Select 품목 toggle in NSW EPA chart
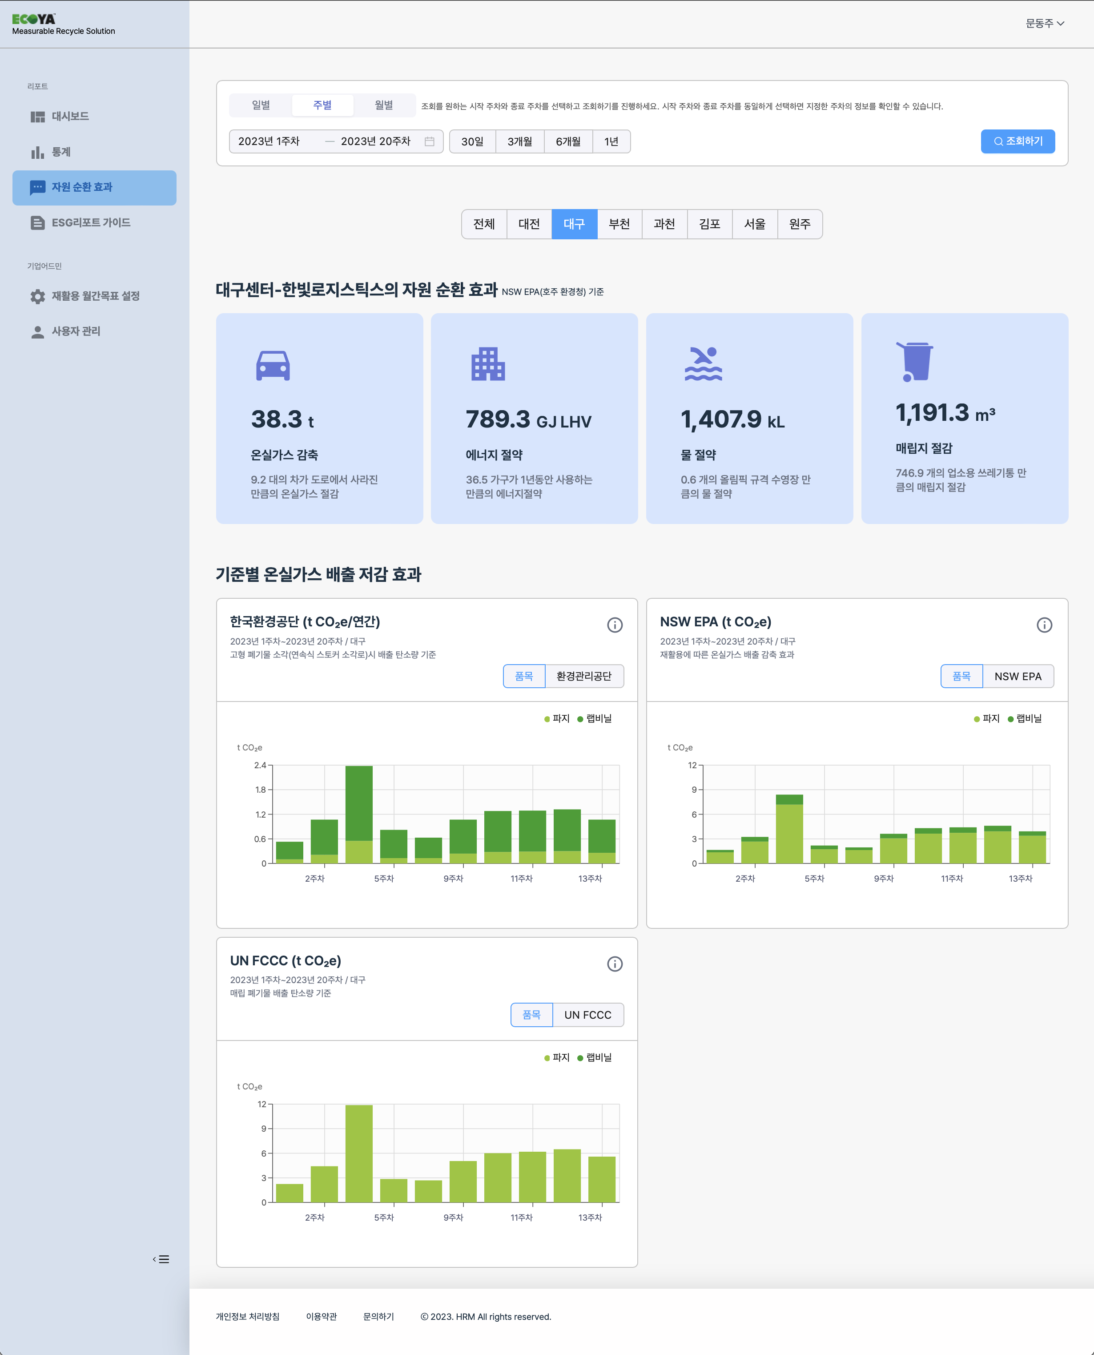Viewport: 1094px width, 1355px height. coord(961,676)
